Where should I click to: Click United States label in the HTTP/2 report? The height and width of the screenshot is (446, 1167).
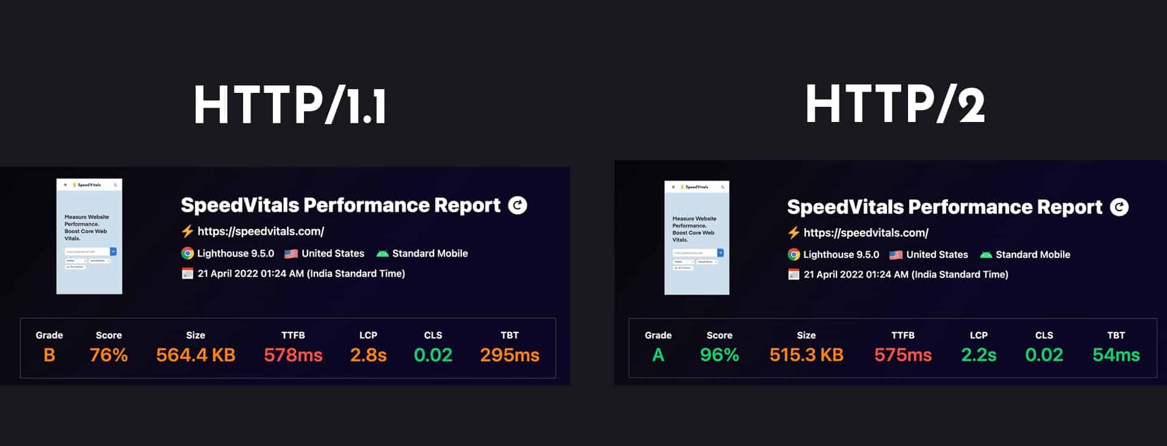tap(937, 255)
